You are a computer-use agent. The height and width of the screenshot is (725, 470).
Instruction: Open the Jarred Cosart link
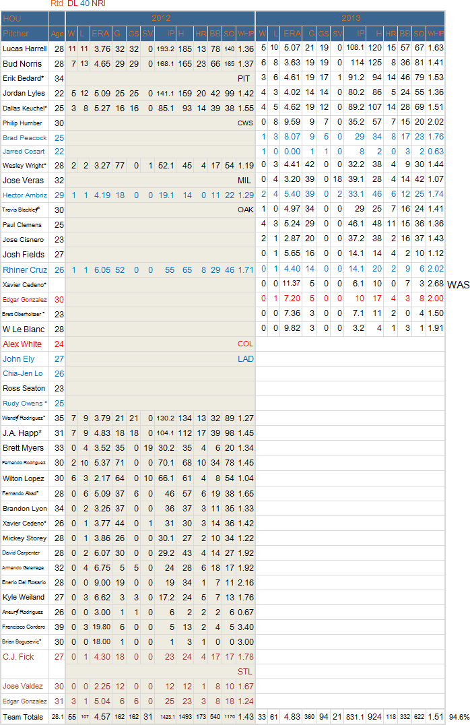tap(24, 151)
